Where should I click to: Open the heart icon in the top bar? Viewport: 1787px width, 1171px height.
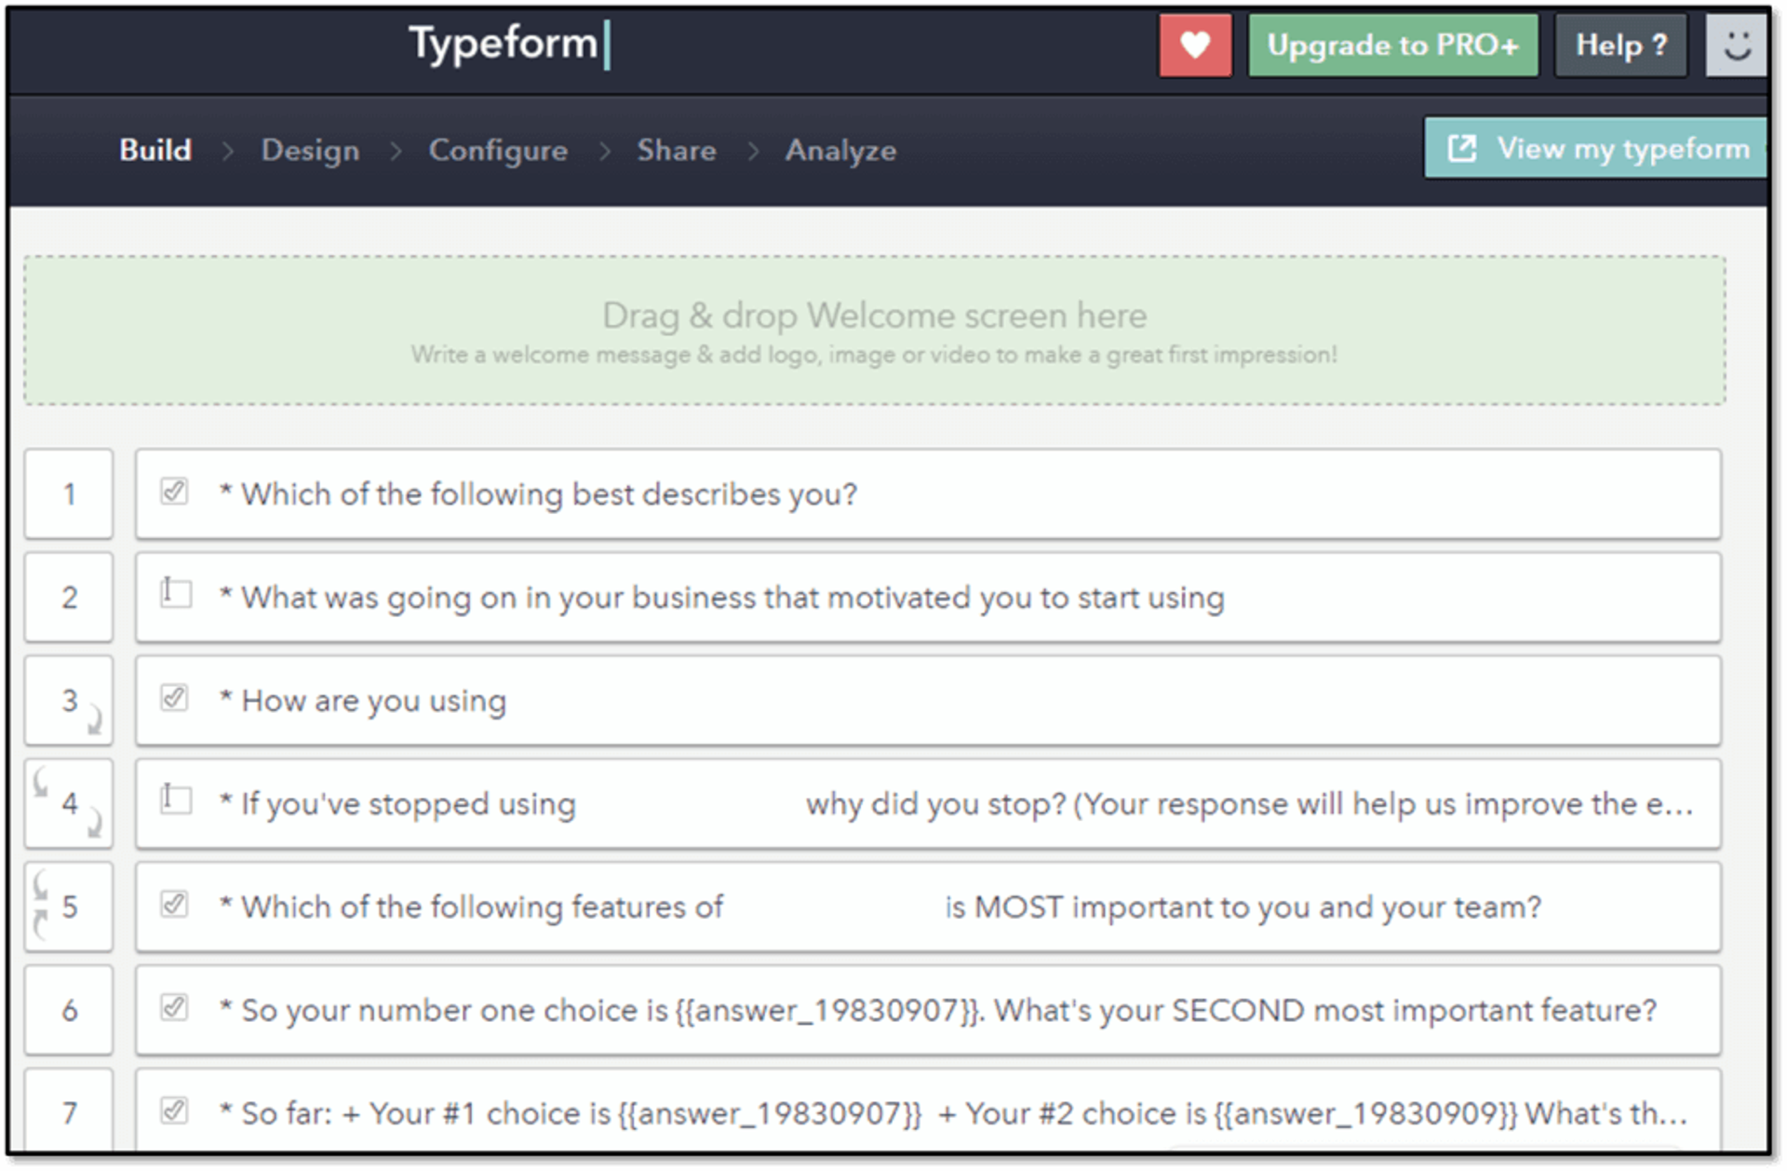pos(1195,45)
